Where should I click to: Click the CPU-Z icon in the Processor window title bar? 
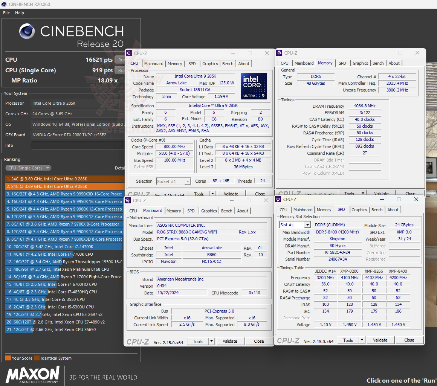coord(128,53)
